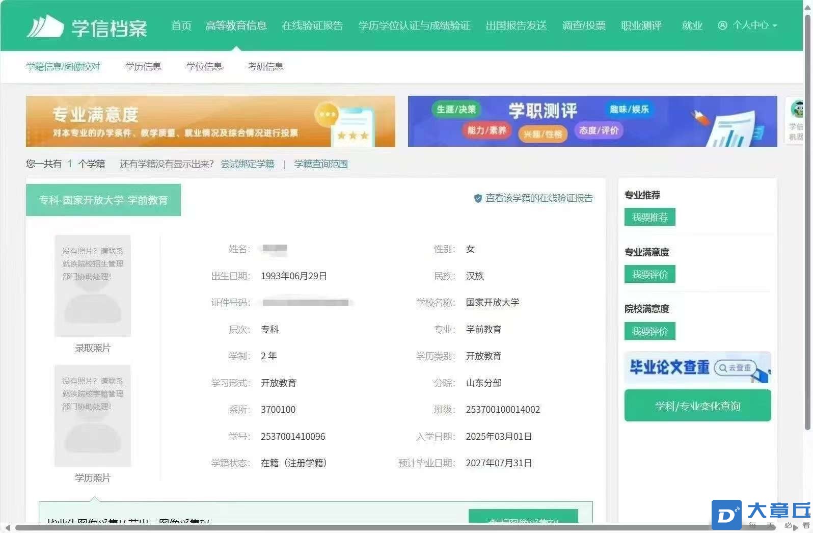
Task: Click shield icon beside 在线验证报告 link
Action: (x=478, y=198)
